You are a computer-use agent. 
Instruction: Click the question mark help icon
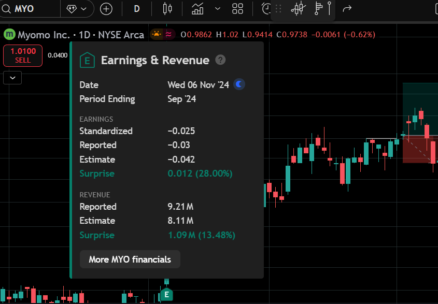pos(220,60)
